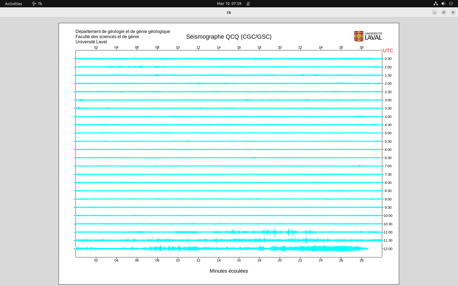Open the Activities overview
This screenshot has width=458, height=286.
coord(13,4)
